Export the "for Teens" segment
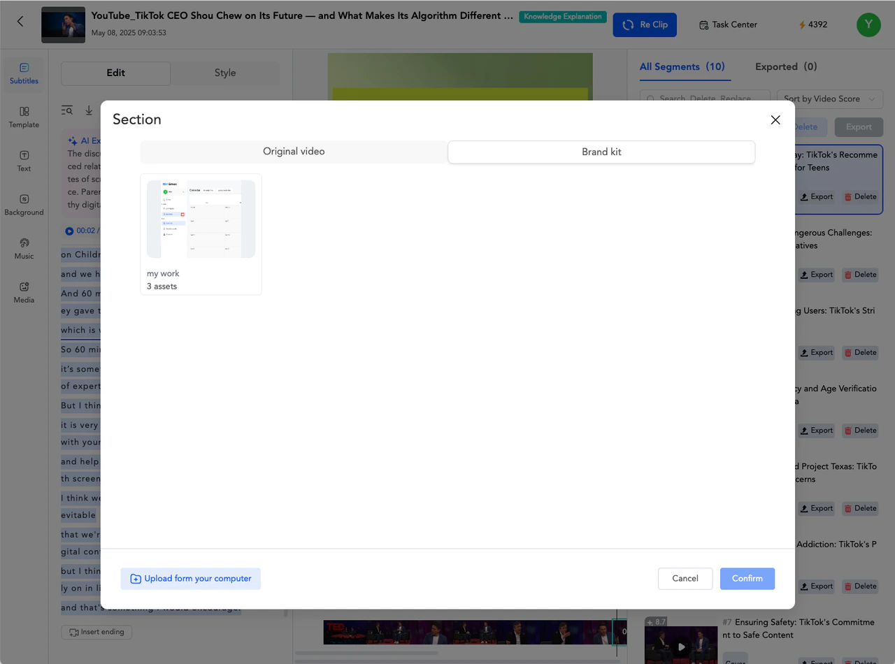This screenshot has height=664, width=895. 817,197
